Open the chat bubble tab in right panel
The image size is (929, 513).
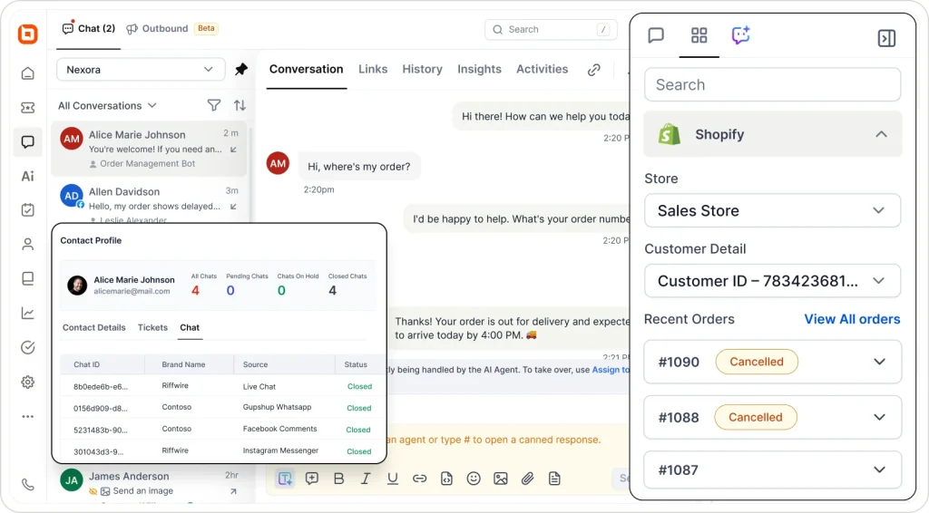pyautogui.click(x=656, y=35)
